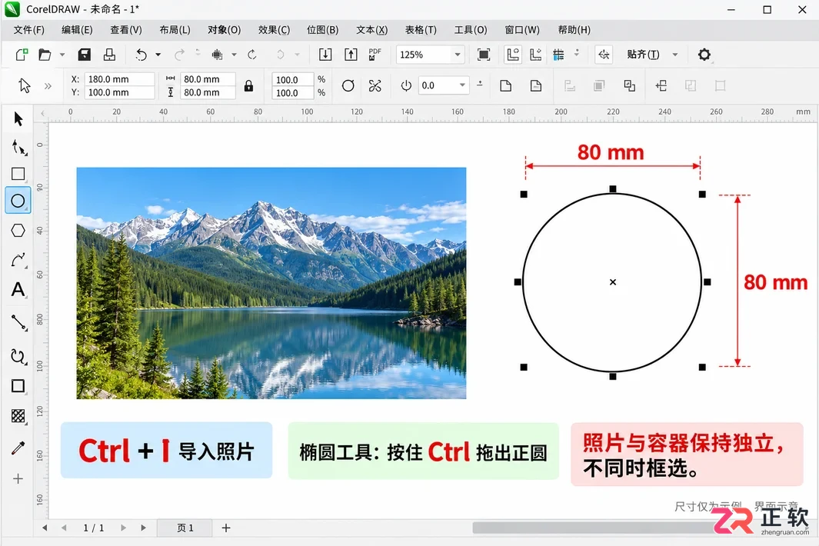Undo the last action

coord(141,55)
